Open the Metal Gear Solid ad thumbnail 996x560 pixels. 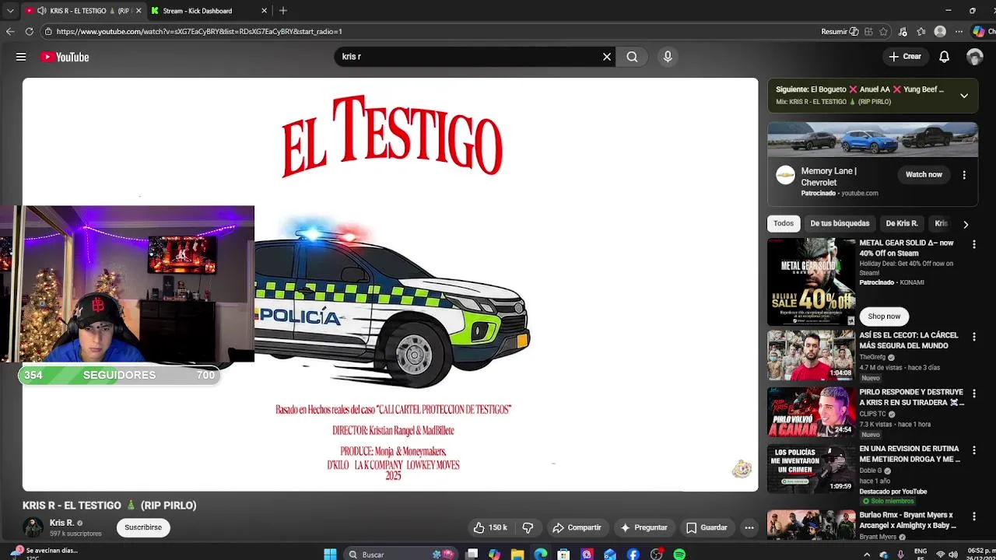click(x=811, y=282)
